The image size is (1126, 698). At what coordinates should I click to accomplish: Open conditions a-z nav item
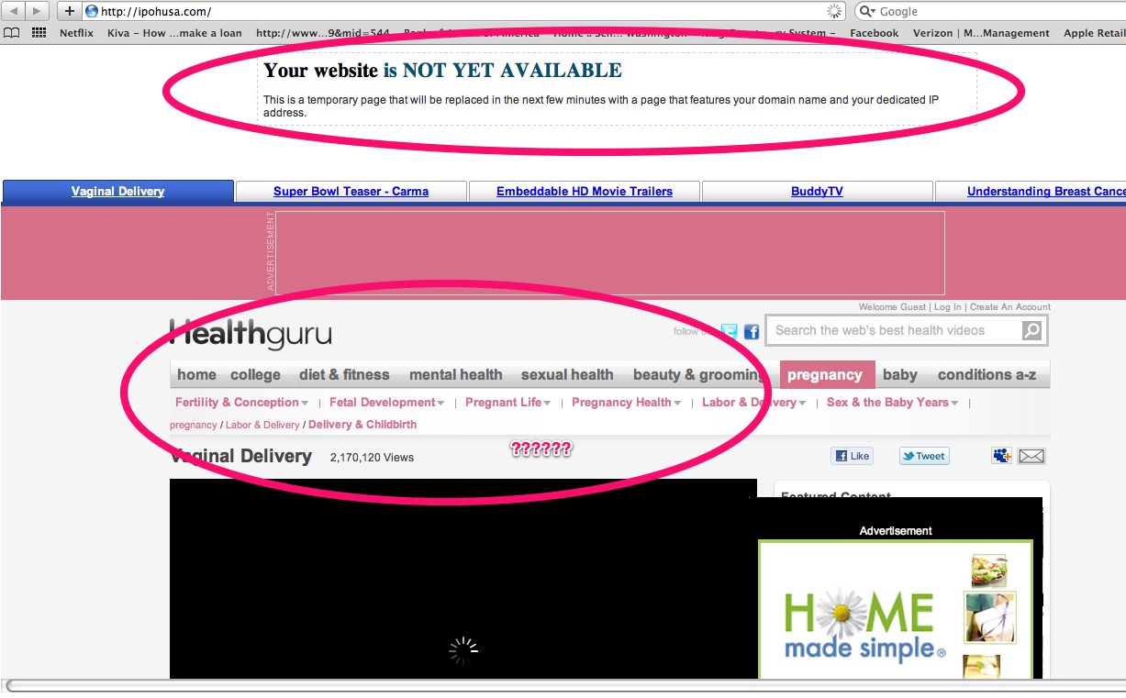pos(987,374)
